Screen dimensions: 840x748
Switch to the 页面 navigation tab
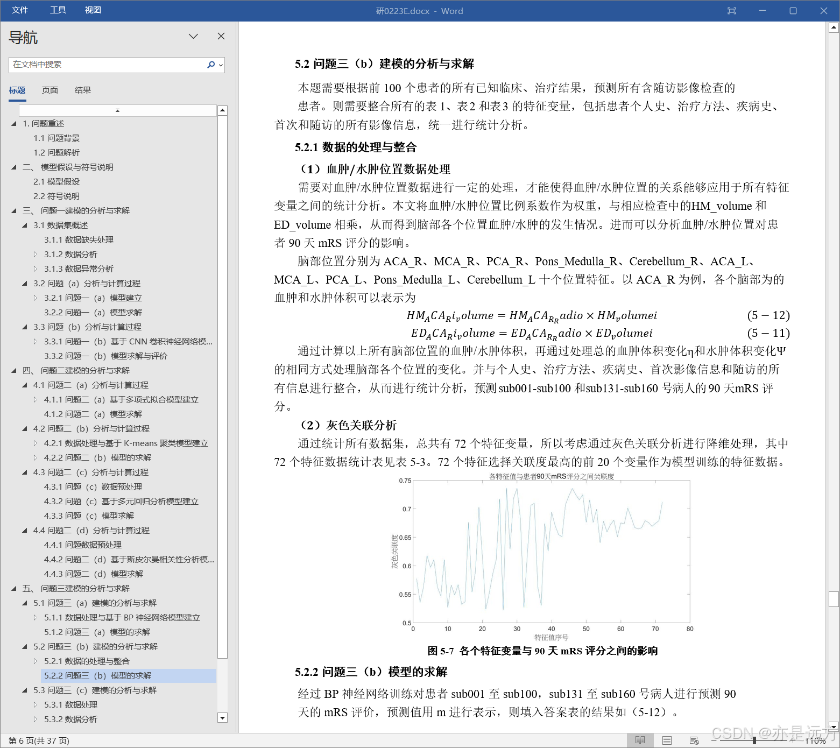pyautogui.click(x=50, y=90)
